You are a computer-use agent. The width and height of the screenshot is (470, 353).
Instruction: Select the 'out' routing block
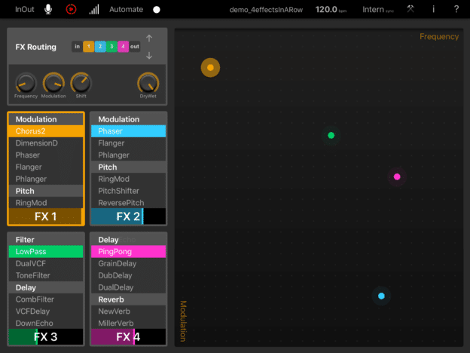[x=135, y=47]
